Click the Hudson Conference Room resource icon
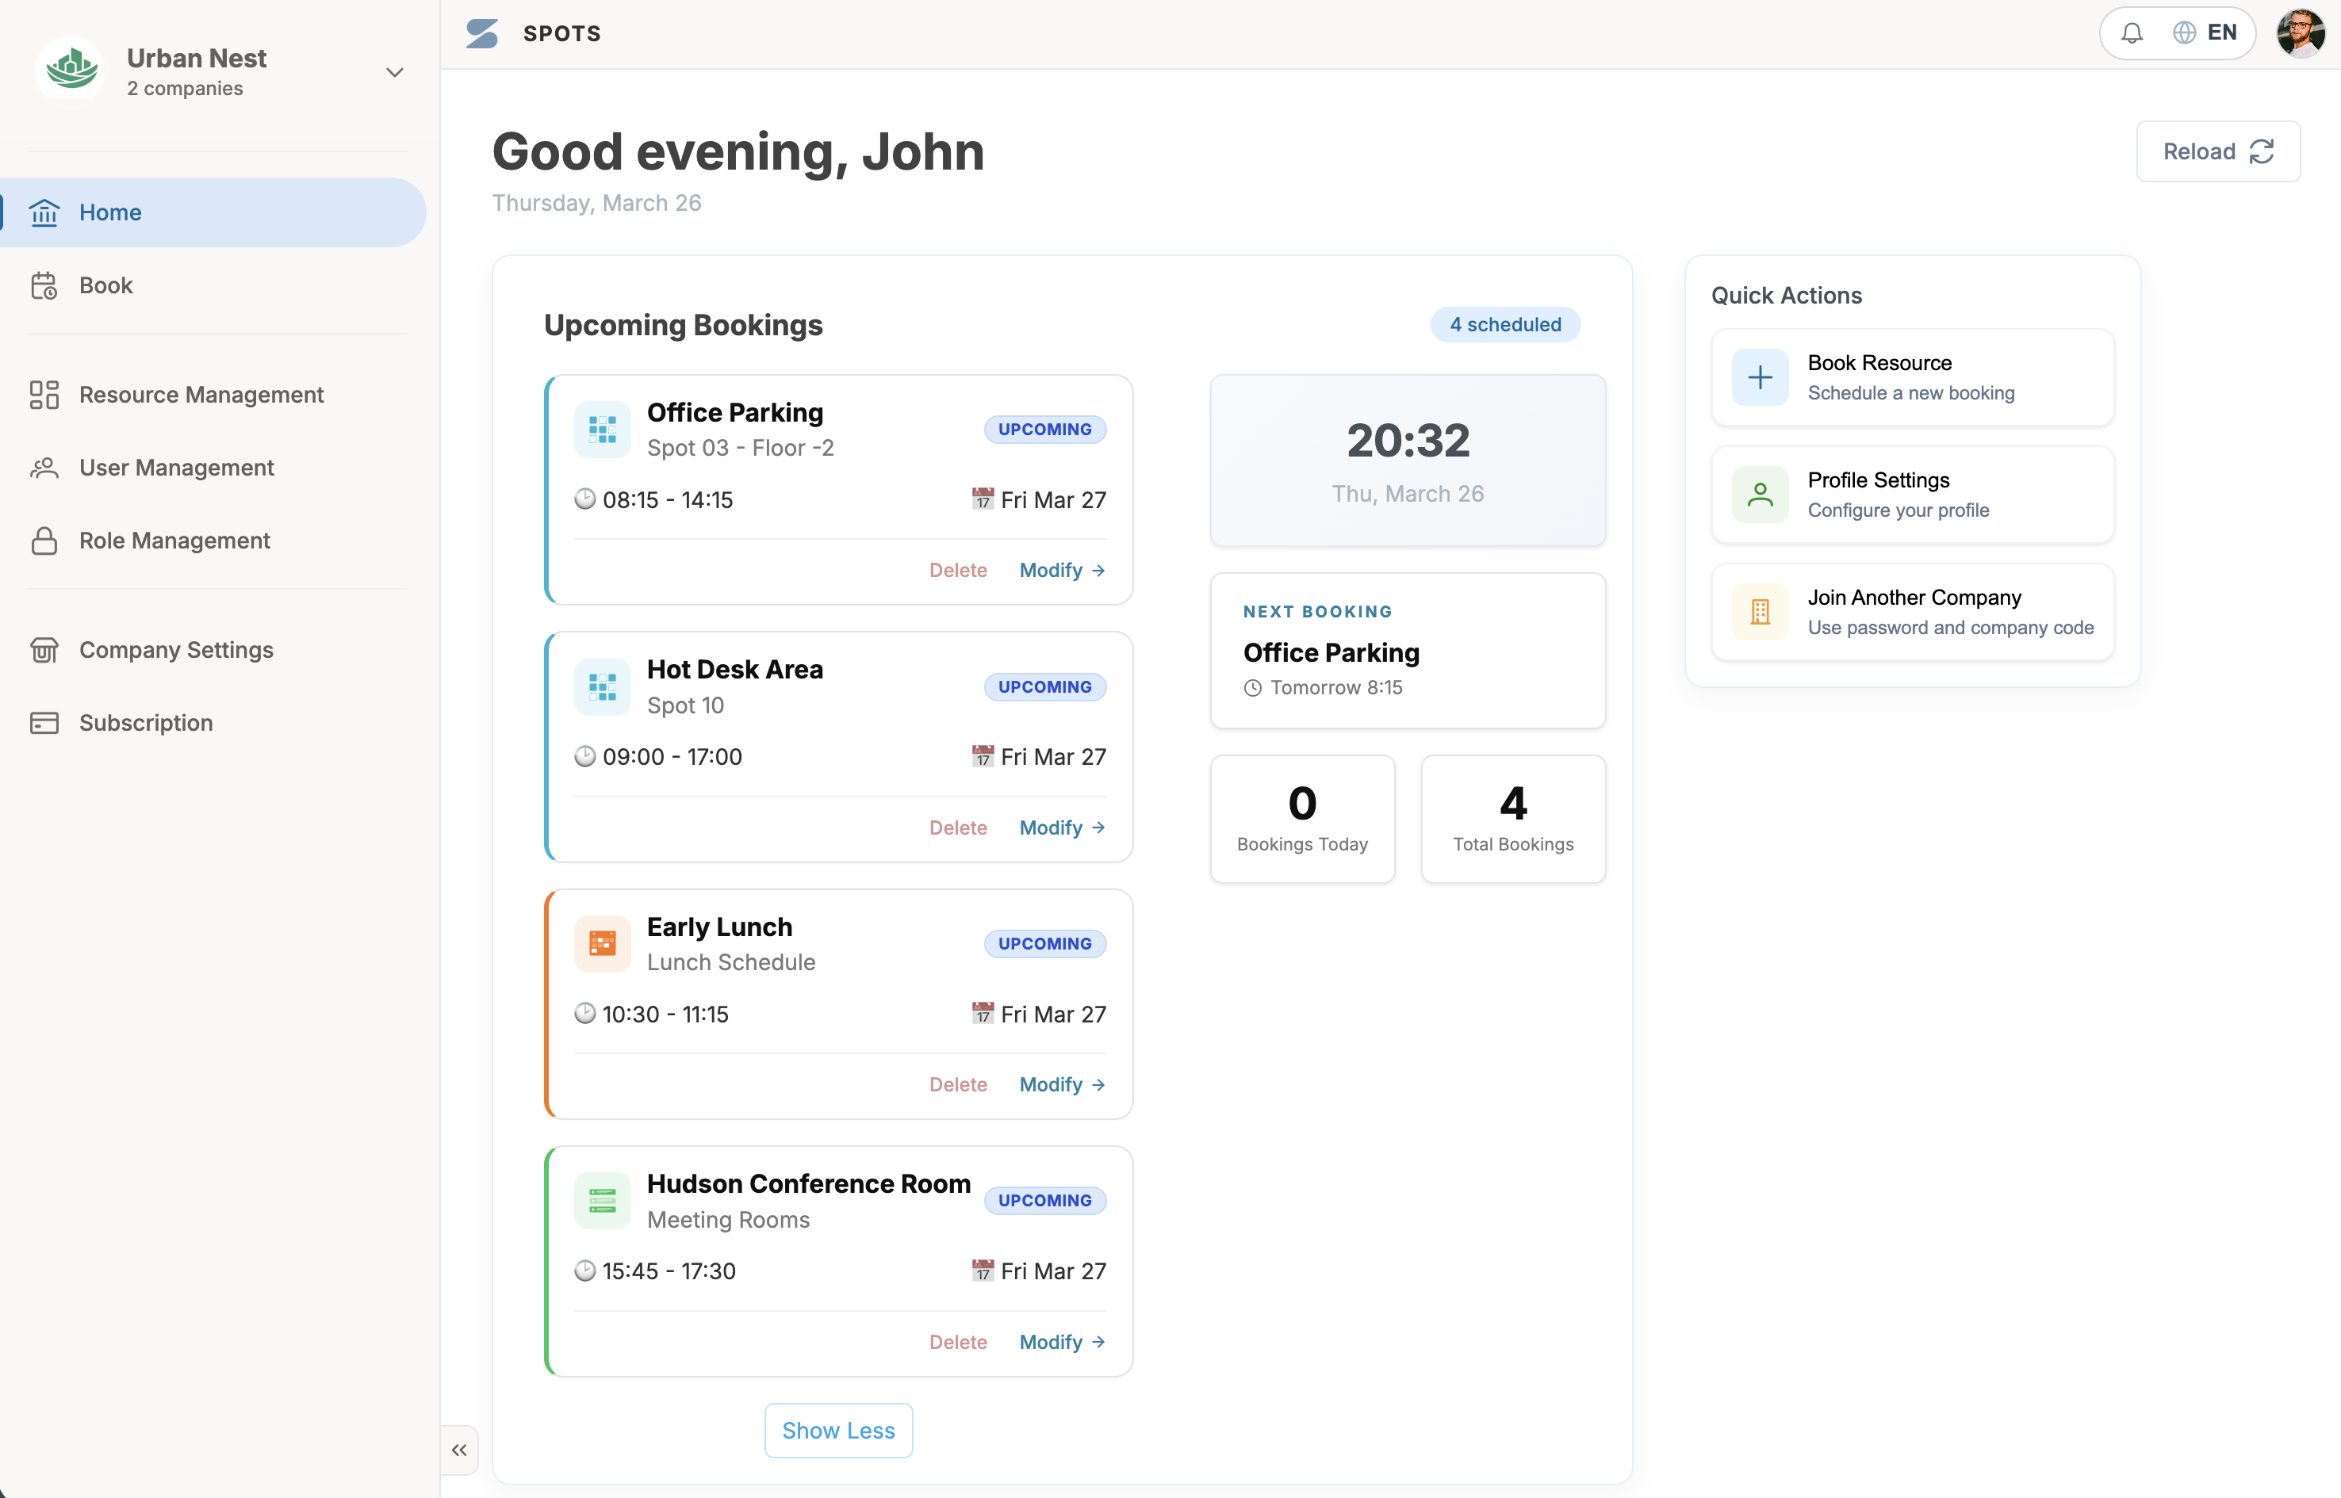 pos(602,1199)
